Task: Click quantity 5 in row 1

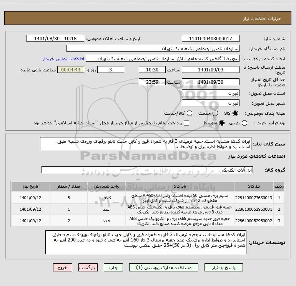Action: (69, 198)
